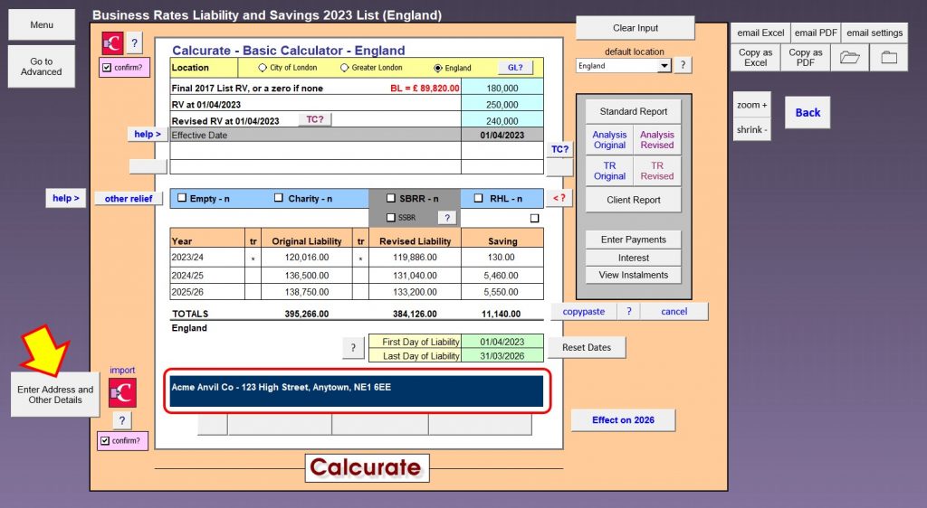This screenshot has width=927, height=508.
Task: Open the SSBR question mark help
Action: tap(446, 218)
